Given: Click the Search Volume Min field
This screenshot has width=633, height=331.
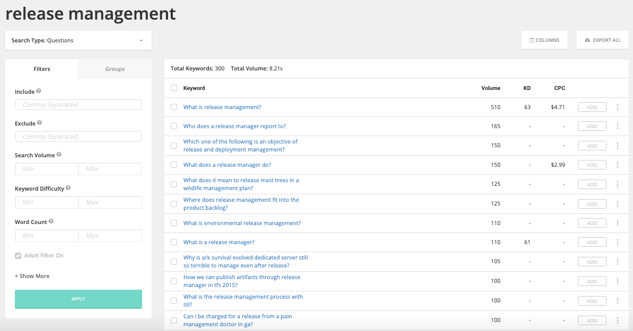Looking at the screenshot, I should (x=47, y=169).
